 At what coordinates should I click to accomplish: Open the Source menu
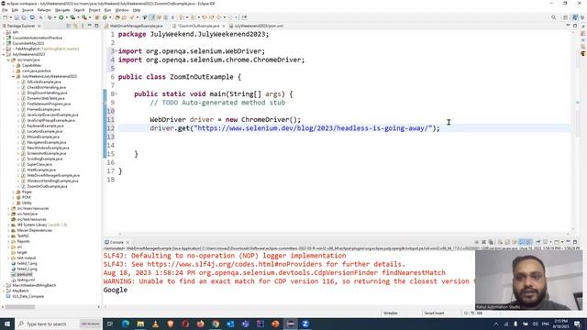(28, 10)
